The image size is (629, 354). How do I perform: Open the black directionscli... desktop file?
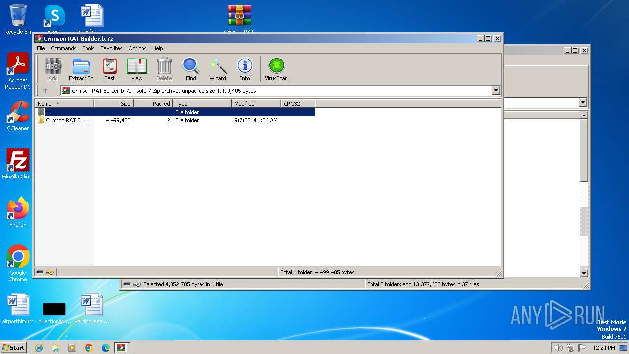54,313
